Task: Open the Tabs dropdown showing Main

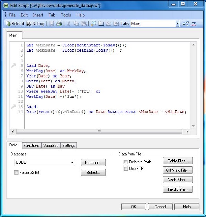Action: tap(155, 24)
